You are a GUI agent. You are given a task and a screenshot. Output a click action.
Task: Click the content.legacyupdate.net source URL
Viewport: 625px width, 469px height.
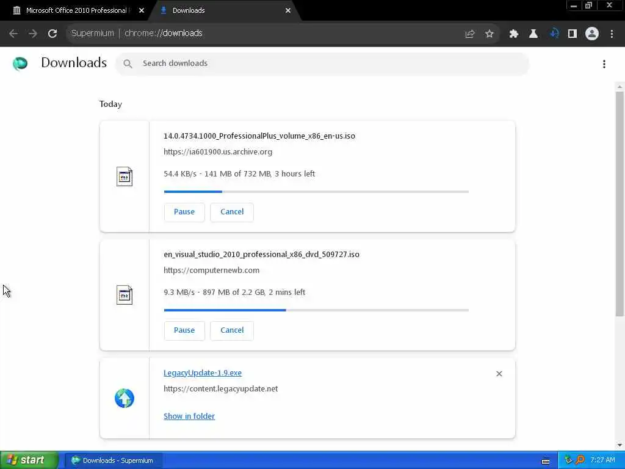[x=220, y=389]
